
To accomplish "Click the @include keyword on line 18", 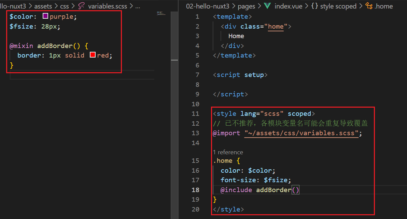I will (x=236, y=190).
